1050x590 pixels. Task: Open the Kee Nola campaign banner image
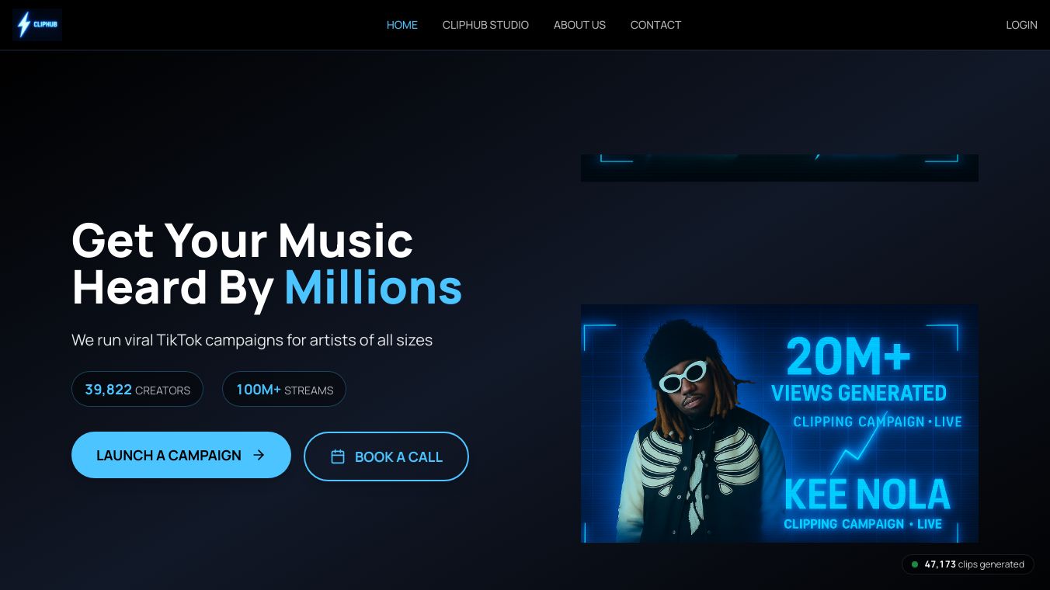[780, 423]
